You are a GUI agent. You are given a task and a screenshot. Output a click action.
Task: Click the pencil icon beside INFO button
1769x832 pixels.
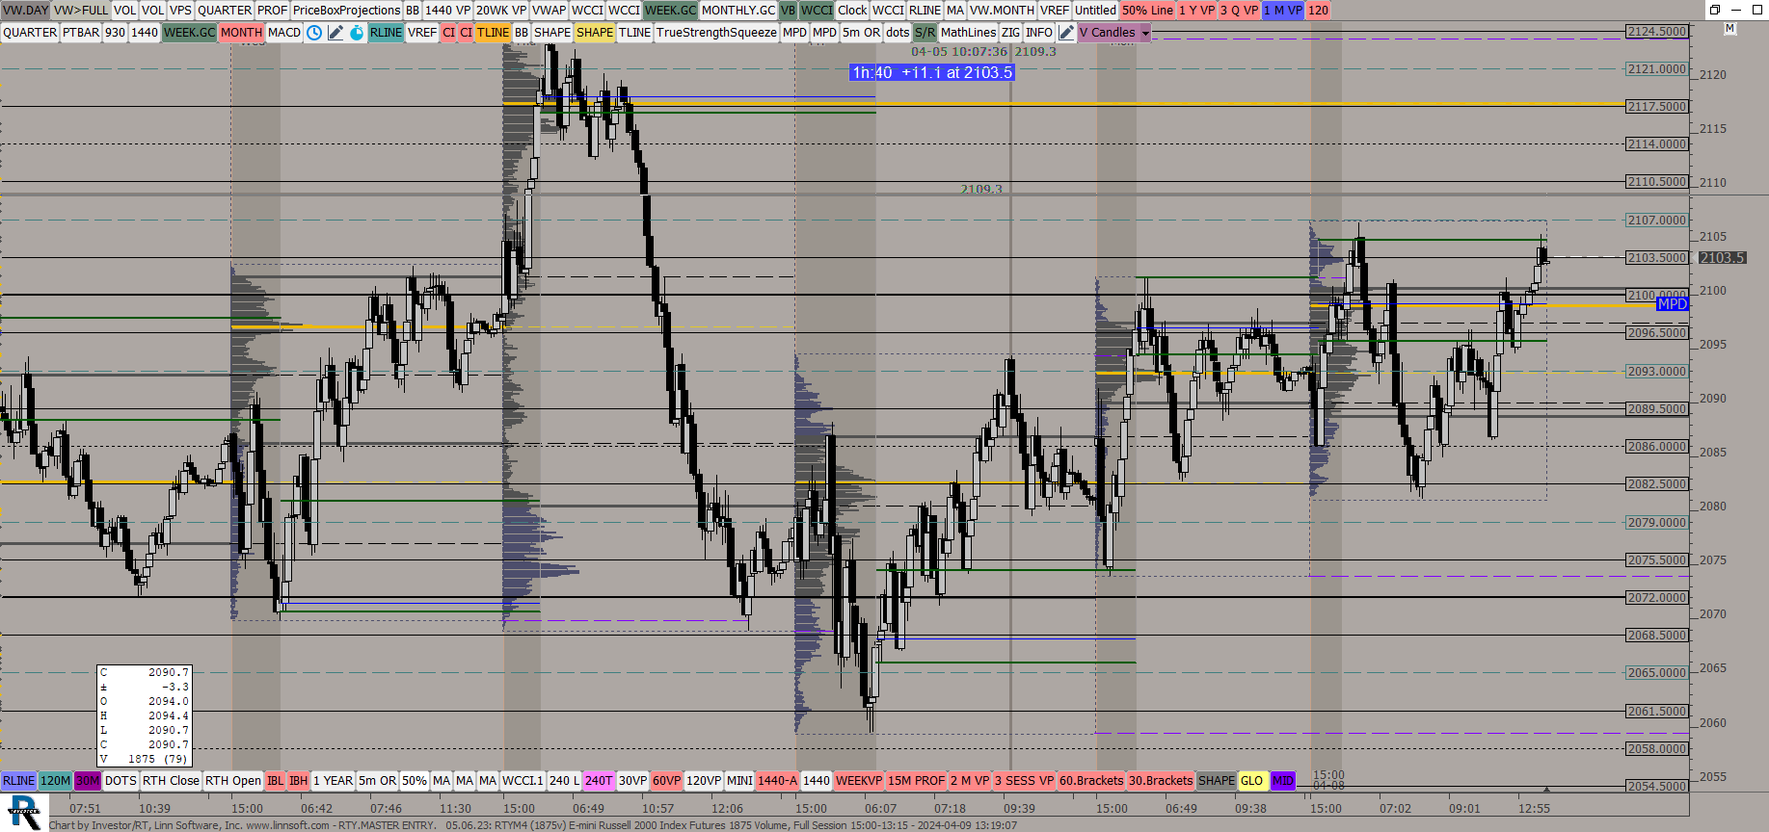1066,33
